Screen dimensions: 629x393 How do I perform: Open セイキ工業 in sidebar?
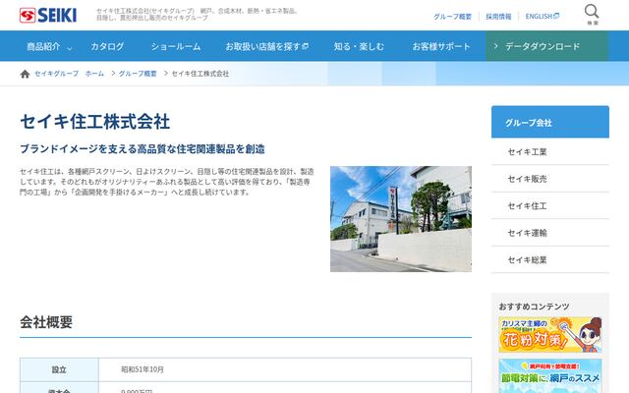pyautogui.click(x=550, y=151)
